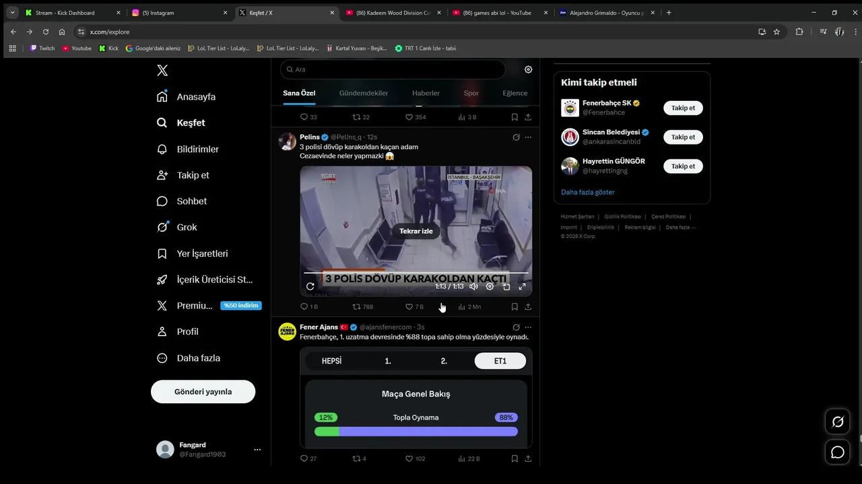Viewport: 862px width, 484px height.
Task: Open Sohbet chat page
Action: tap(182, 201)
